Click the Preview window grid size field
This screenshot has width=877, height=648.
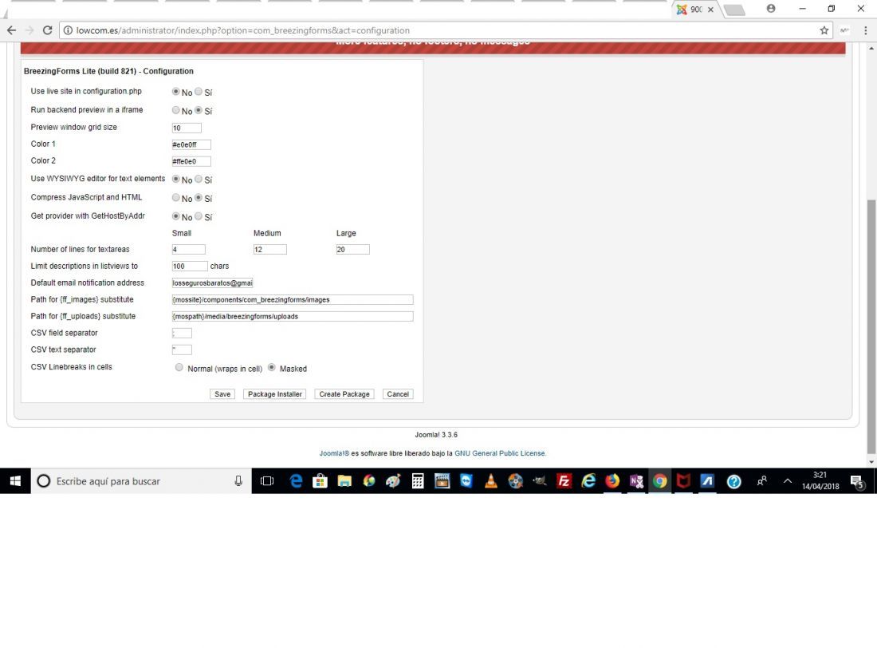187,128
